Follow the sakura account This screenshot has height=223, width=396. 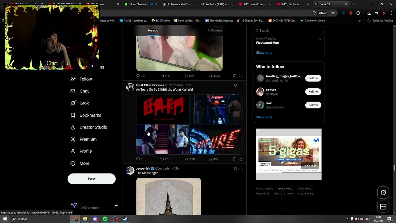tap(313, 92)
